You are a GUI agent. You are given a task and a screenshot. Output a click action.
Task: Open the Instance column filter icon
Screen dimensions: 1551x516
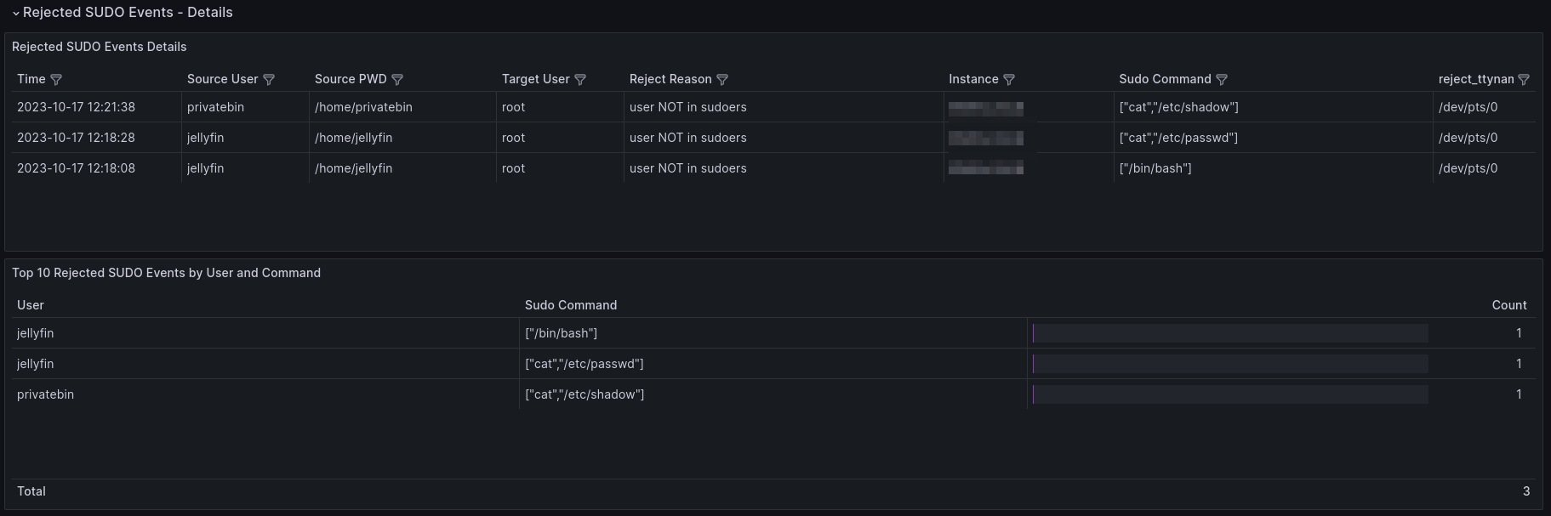click(x=1009, y=79)
